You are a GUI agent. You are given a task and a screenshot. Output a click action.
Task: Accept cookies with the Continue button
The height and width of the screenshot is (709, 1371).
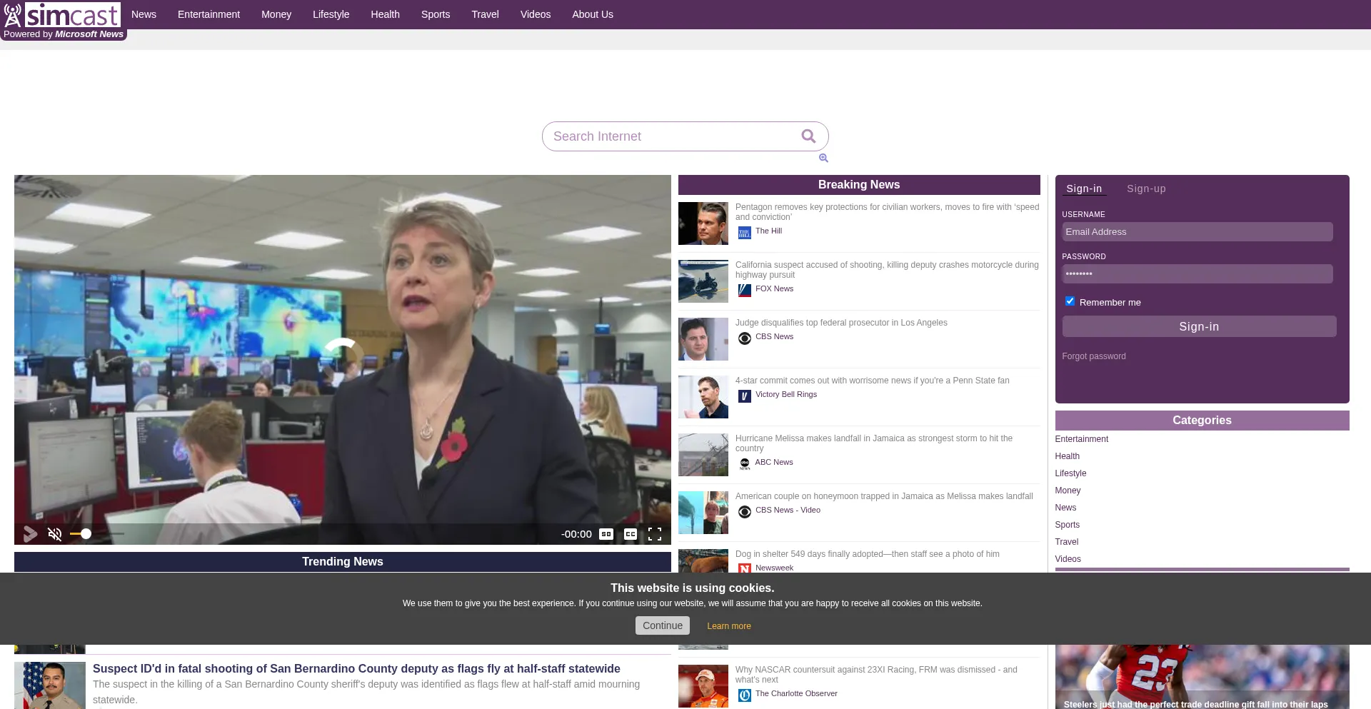(662, 625)
